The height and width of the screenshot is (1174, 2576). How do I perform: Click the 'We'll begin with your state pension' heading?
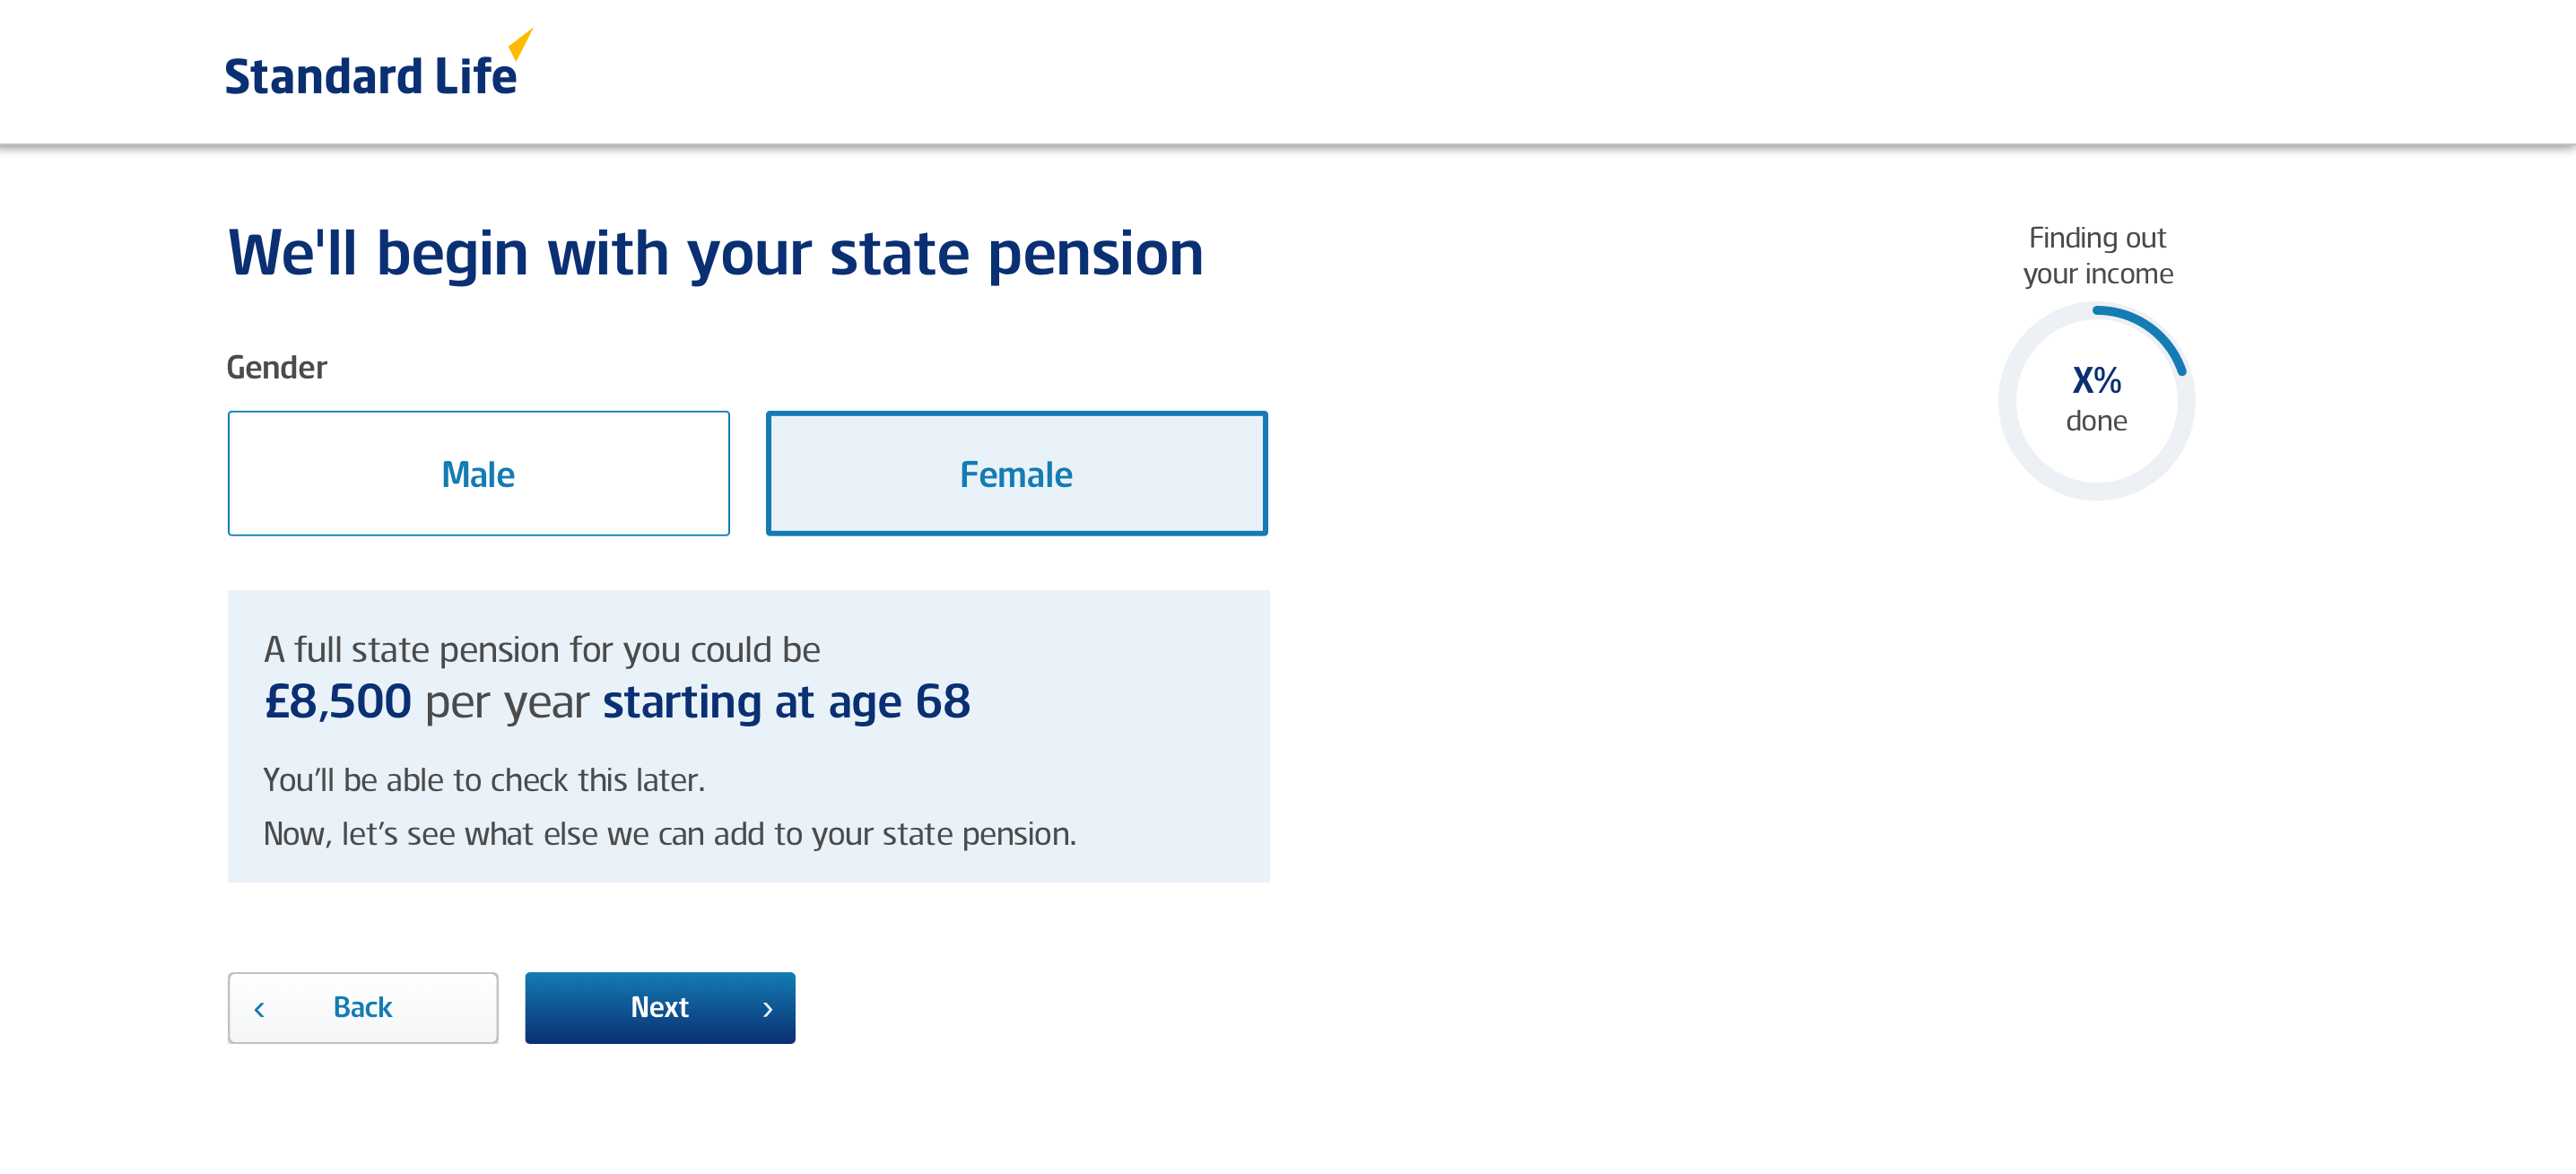[715, 253]
